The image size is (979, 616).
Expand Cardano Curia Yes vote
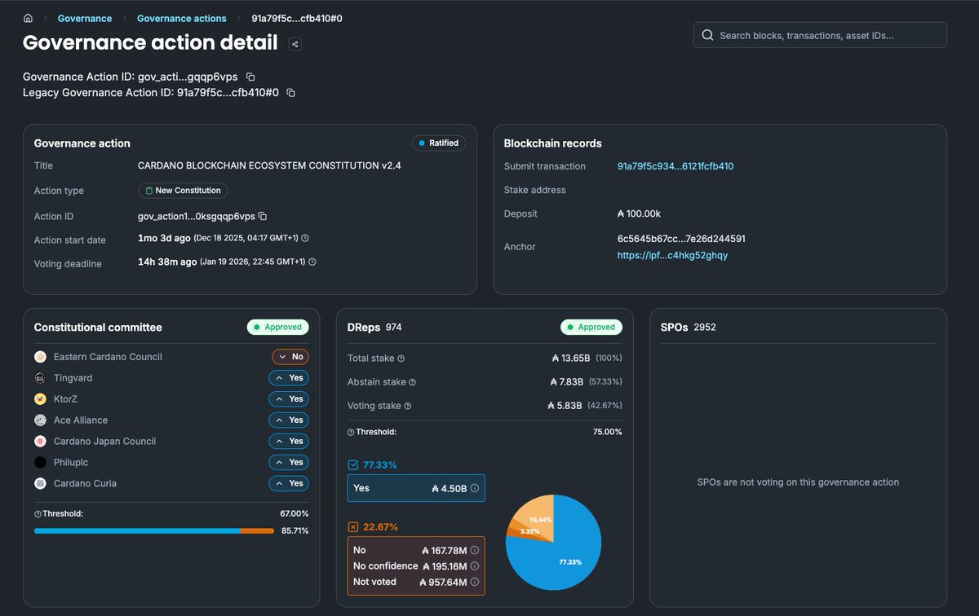click(x=289, y=483)
